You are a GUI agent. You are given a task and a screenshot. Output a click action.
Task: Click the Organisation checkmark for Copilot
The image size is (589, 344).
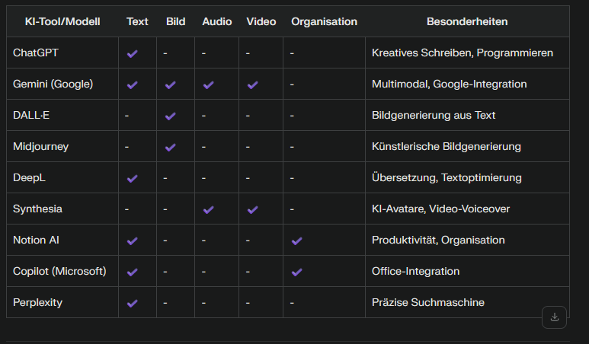(x=297, y=272)
